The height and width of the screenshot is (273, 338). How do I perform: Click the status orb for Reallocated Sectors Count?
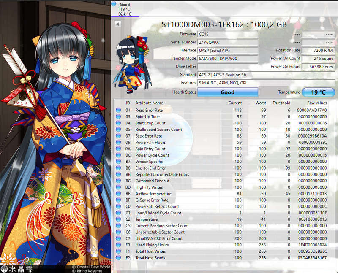(118, 130)
